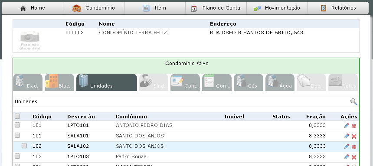Click the Status column header
373x166 pixels.
click(281, 117)
